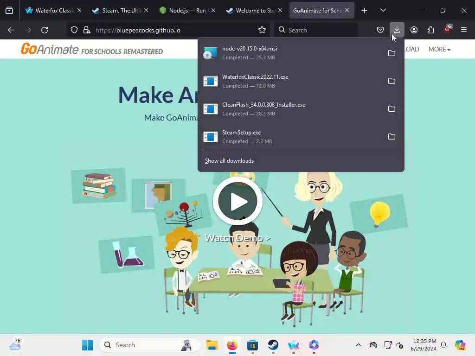Click the browser Search box
The image size is (475, 356).
point(316,30)
